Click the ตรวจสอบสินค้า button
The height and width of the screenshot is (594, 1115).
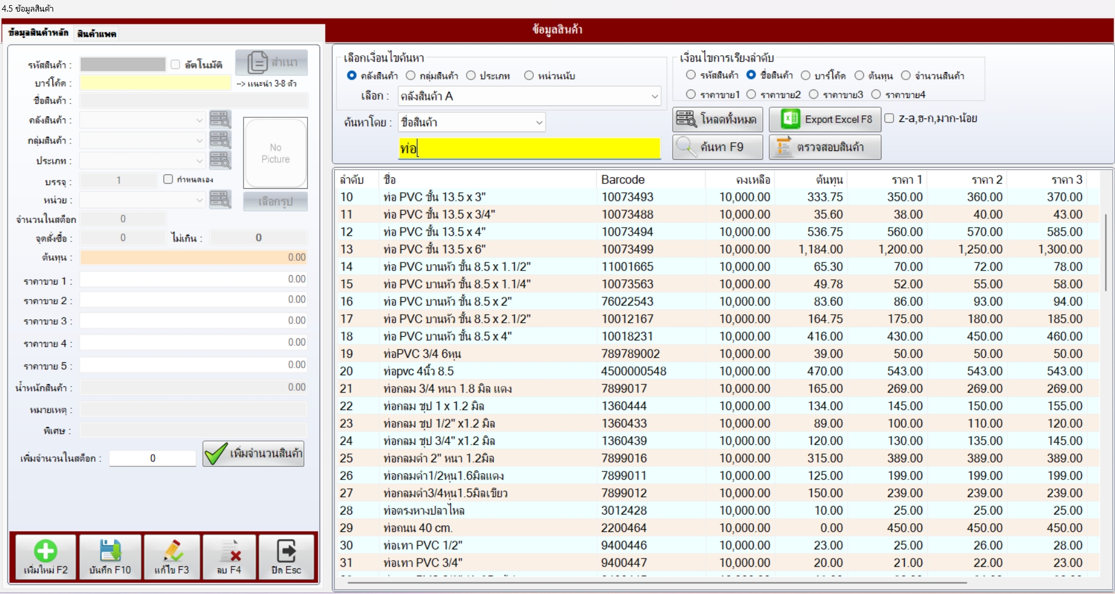click(x=824, y=147)
